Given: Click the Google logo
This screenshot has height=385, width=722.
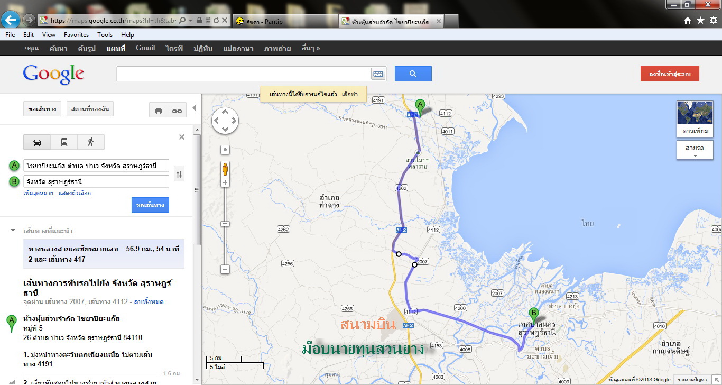Looking at the screenshot, I should pyautogui.click(x=53, y=74).
